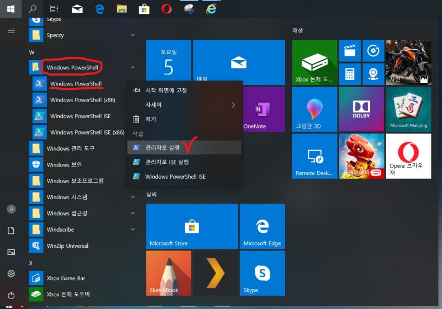The image size is (442, 309).
Task: Open Settings gear in Start sidebar
Action: tap(11, 274)
